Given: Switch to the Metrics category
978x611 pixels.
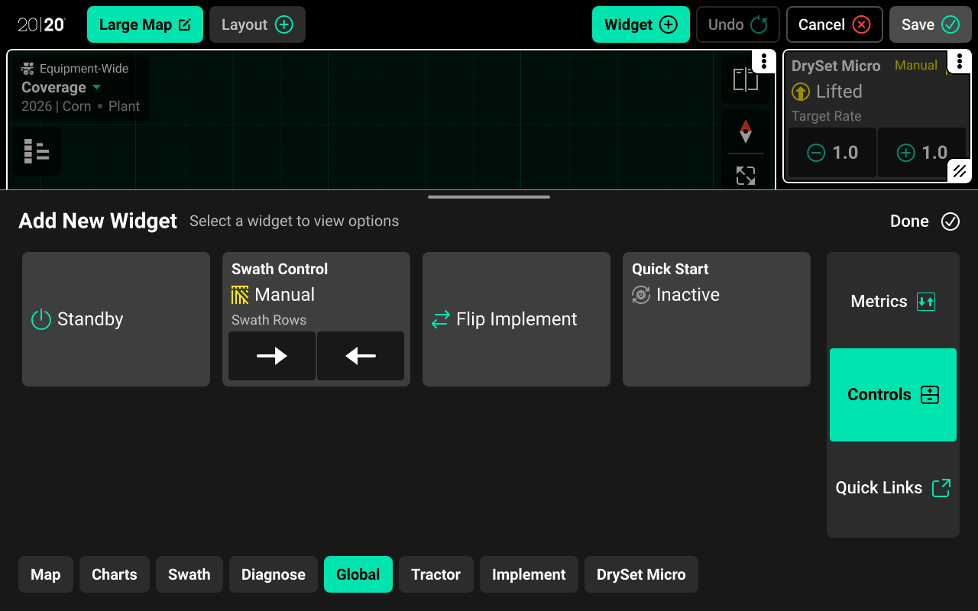Looking at the screenshot, I should point(892,302).
